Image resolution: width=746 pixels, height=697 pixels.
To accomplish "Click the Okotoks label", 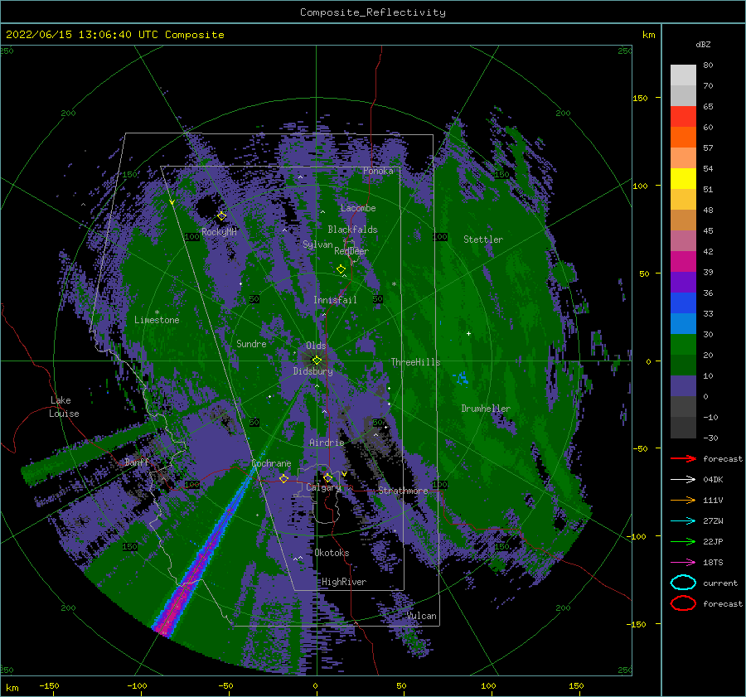I will point(332,553).
